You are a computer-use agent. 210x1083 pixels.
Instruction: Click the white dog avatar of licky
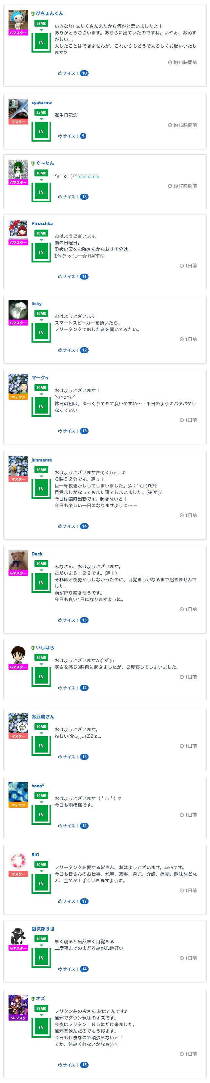pyautogui.click(x=18, y=310)
